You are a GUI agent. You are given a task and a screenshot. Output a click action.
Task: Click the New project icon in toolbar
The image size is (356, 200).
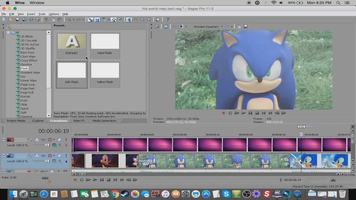tap(4, 19)
